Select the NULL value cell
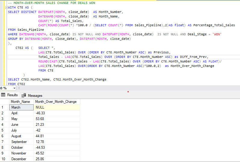Image resolution: width=240 pixels, height=162 pixels. point(57,107)
